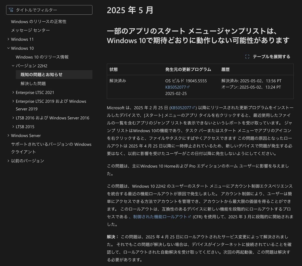Viewport: 302px width, 266px height.
Task: Click オープン: 2025-05-02、13:24 PT text
Action: pyautogui.click(x=251, y=87)
